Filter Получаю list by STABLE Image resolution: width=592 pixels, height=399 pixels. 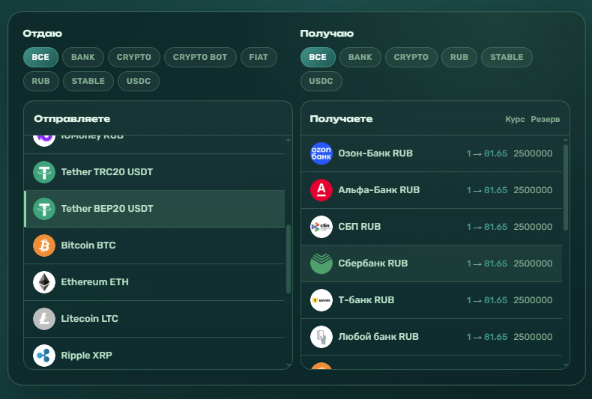pos(507,58)
